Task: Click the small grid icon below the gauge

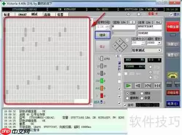Action: click(x=169, y=83)
